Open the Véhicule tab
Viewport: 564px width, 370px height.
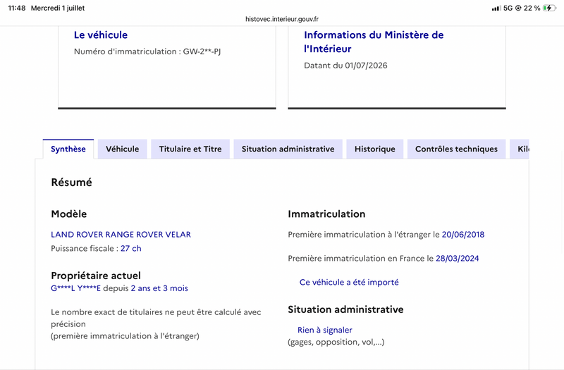coord(122,149)
